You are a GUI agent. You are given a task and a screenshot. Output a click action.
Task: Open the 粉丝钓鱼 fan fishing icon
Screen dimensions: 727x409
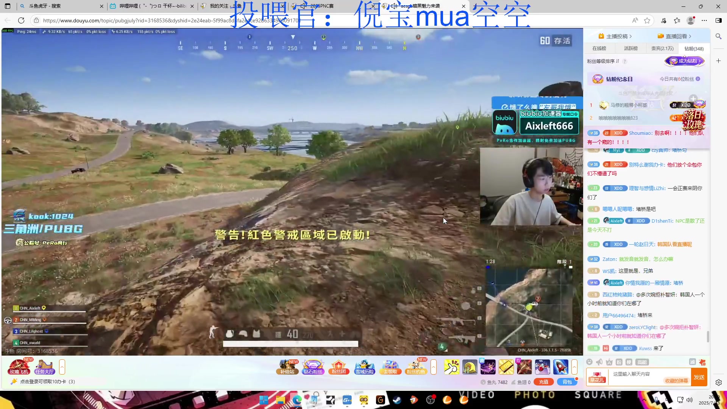coord(416,367)
